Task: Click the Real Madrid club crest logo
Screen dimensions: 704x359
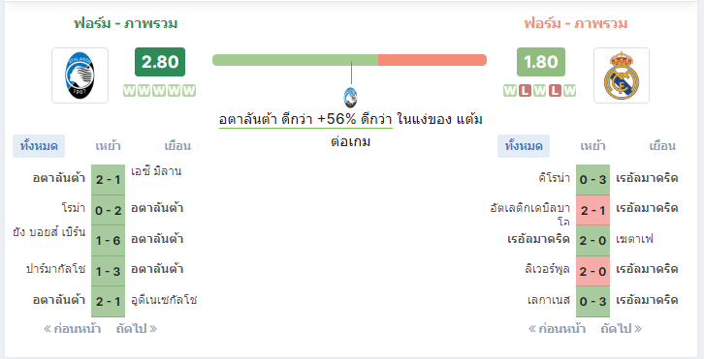Action: pyautogui.click(x=622, y=75)
